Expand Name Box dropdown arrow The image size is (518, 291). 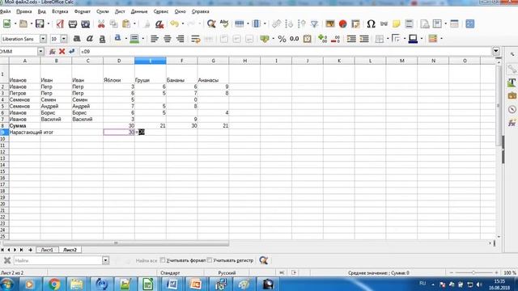pos(40,52)
